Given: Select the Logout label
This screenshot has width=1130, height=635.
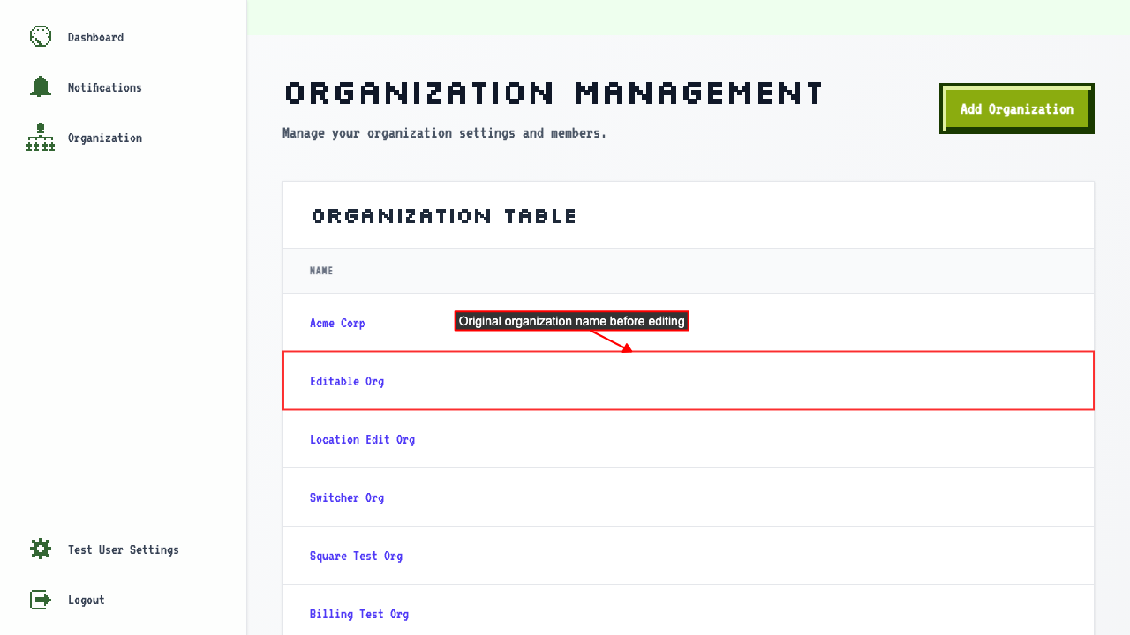Looking at the screenshot, I should (87, 600).
